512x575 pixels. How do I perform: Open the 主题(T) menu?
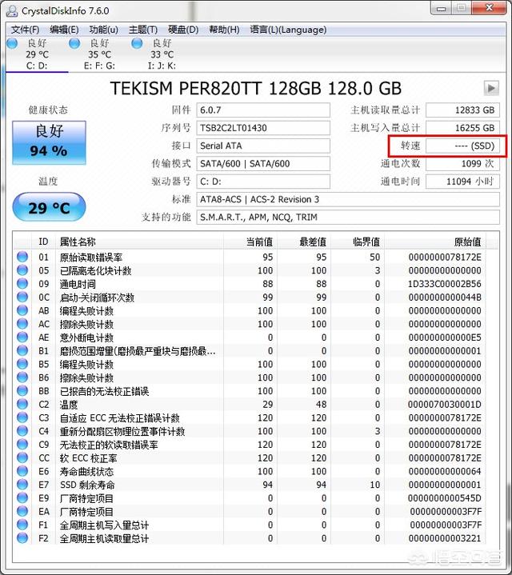143,30
